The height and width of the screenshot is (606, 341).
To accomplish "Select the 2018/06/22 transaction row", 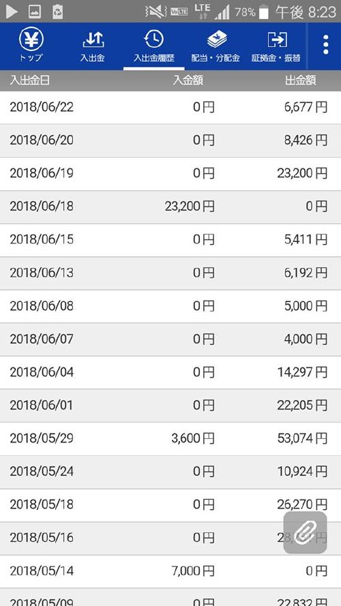I will (170, 108).
